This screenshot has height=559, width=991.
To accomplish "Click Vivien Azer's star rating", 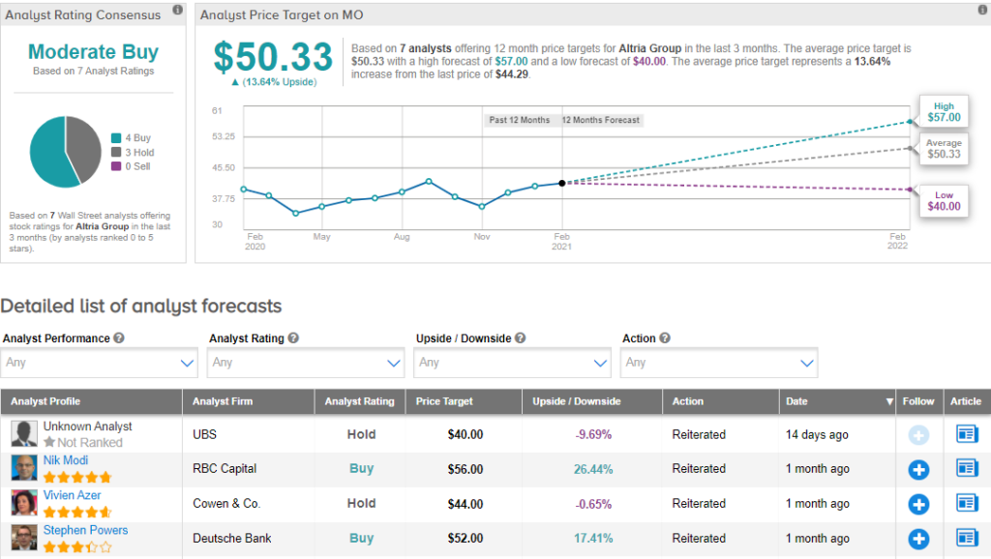I will click(77, 513).
